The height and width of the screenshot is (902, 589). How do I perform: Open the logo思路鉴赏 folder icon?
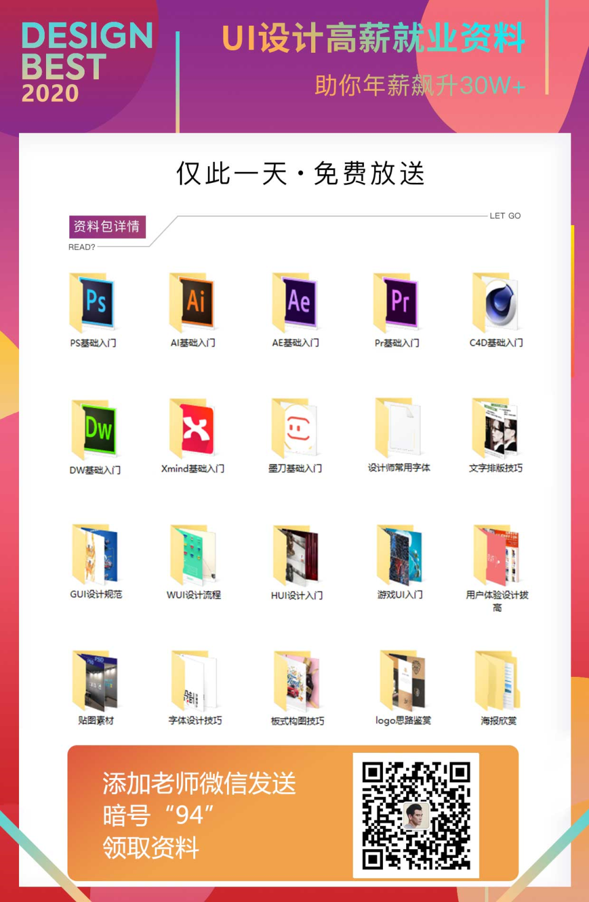coord(402,680)
